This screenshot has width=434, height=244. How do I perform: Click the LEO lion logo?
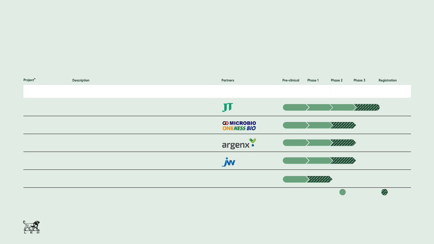[x=31, y=227]
